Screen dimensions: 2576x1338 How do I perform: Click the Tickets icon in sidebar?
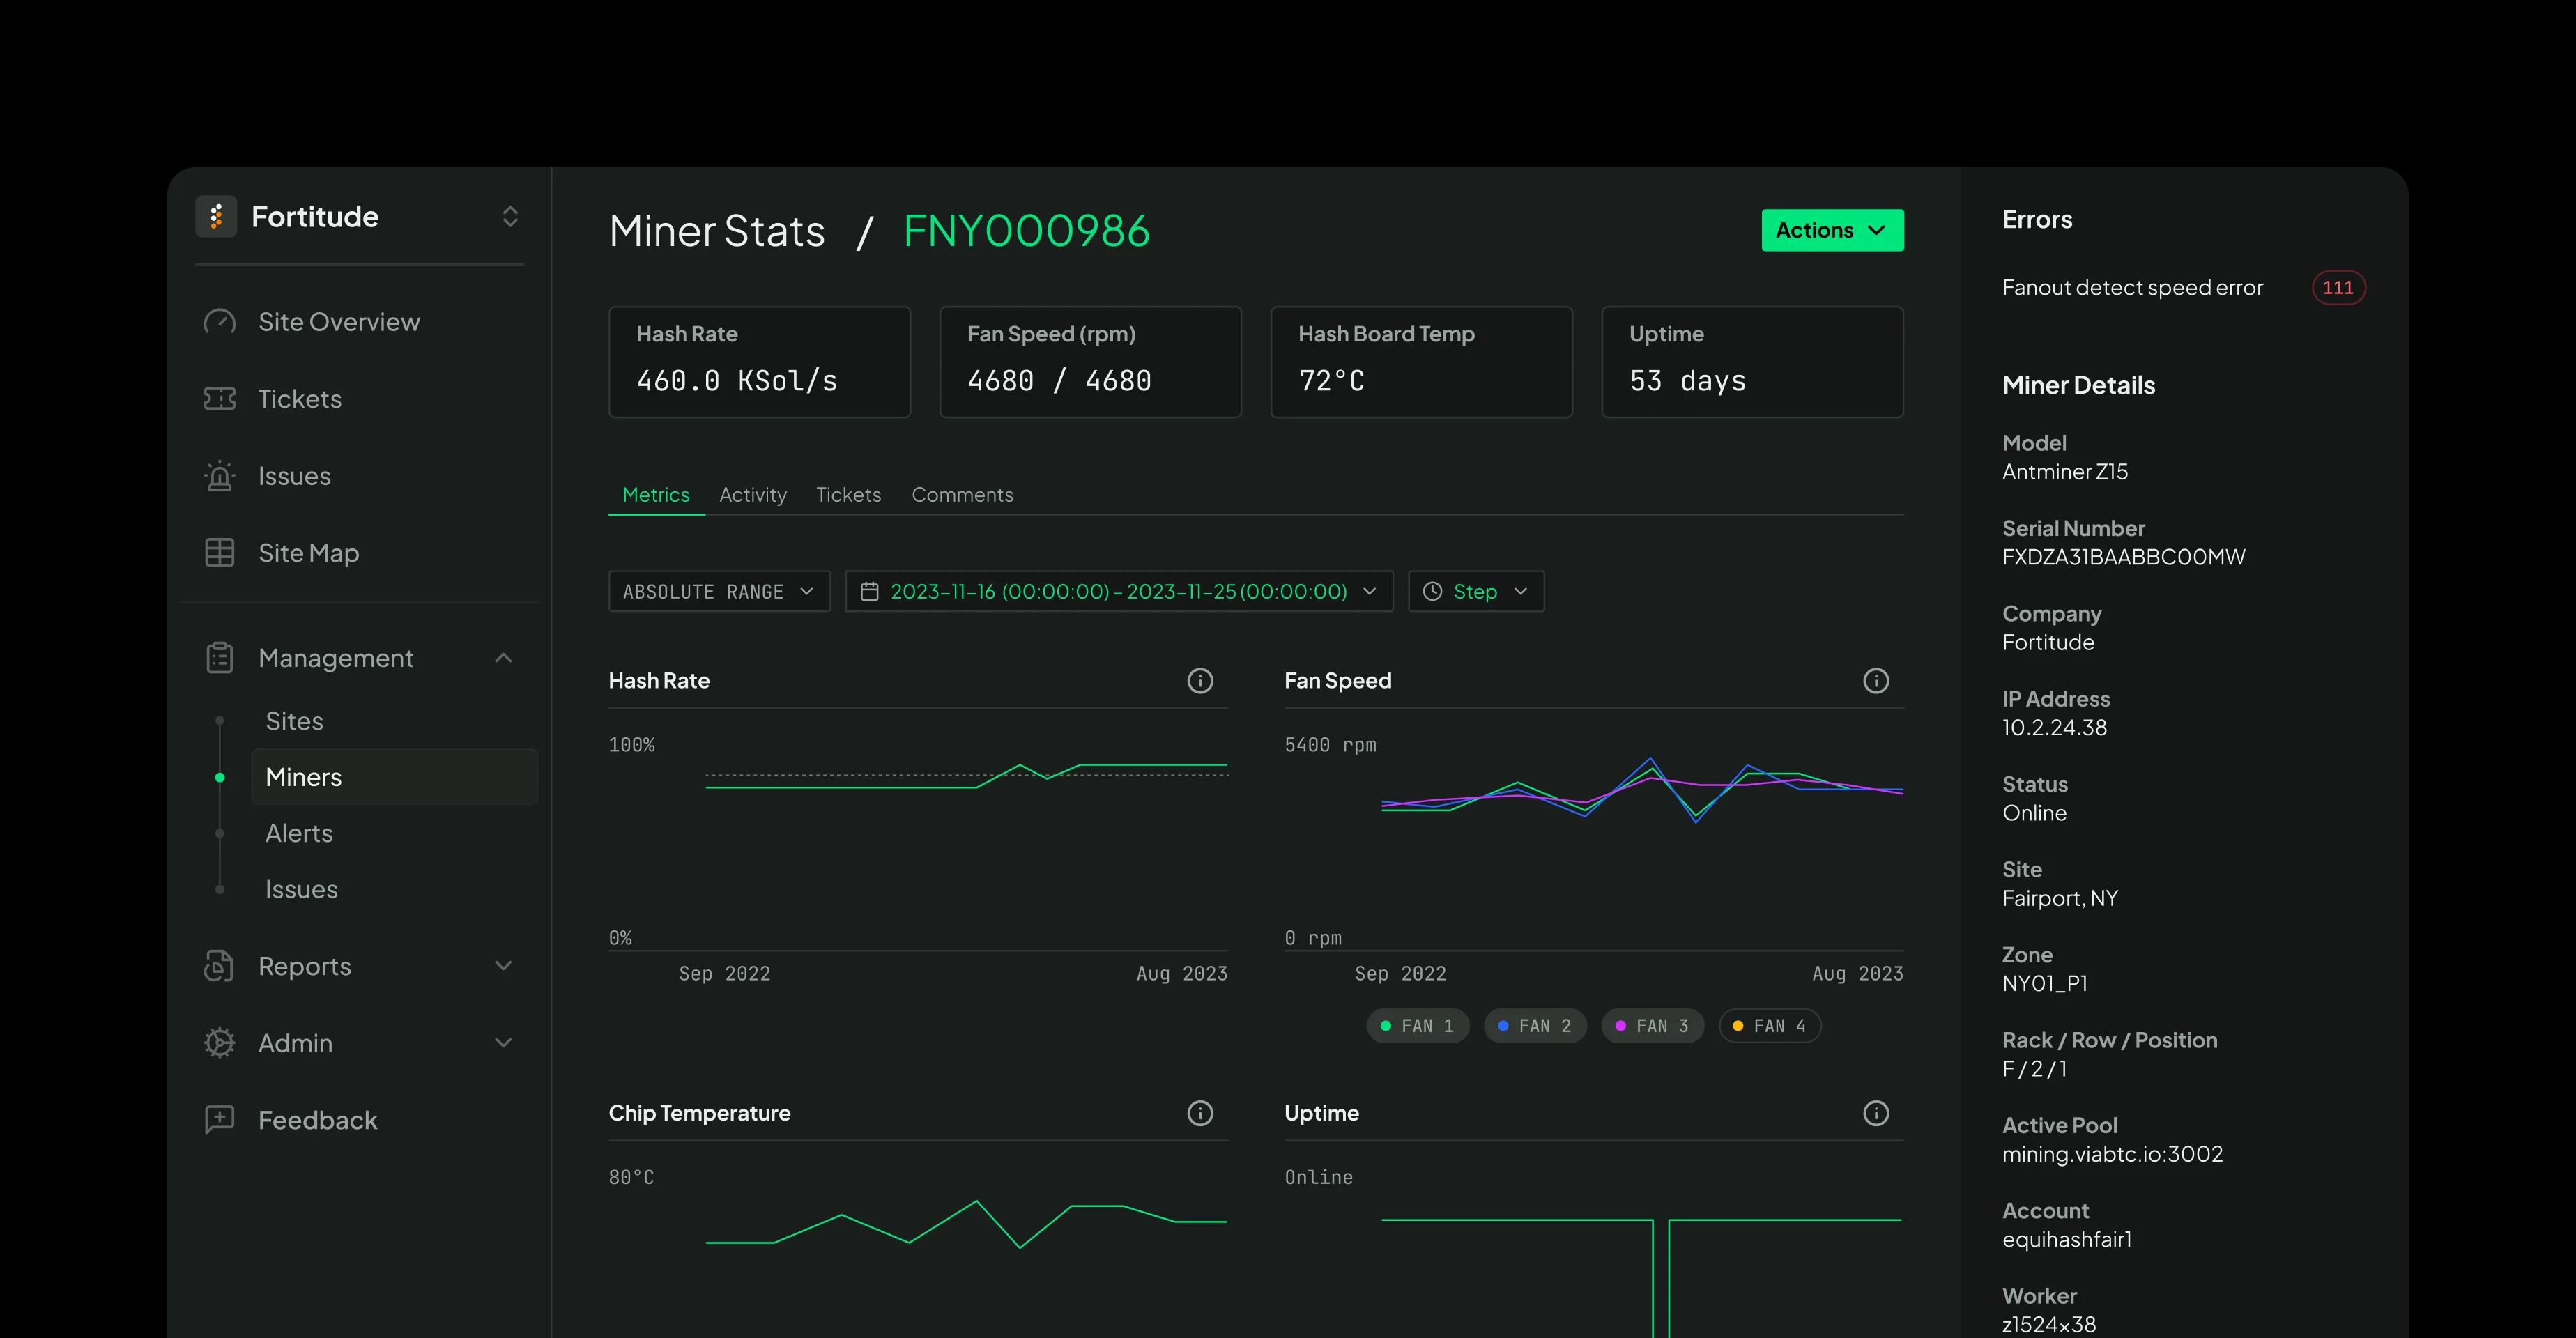[219, 399]
